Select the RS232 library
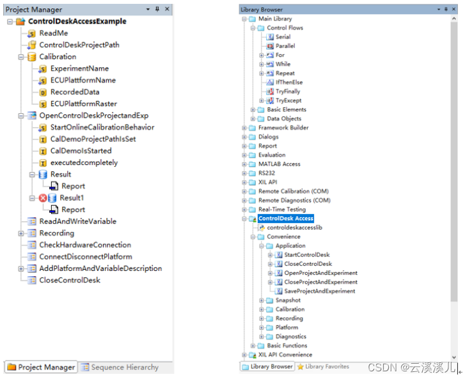The image size is (465, 379). [x=267, y=173]
